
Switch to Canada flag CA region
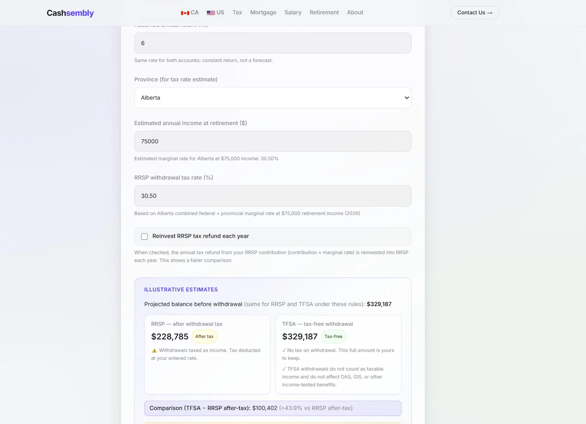[190, 13]
